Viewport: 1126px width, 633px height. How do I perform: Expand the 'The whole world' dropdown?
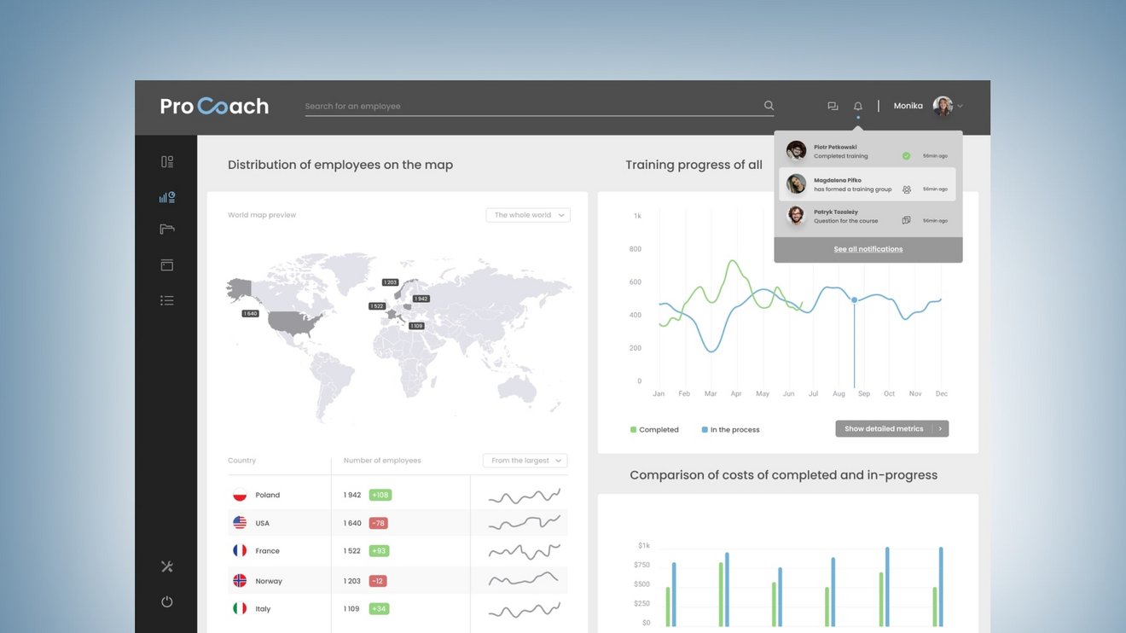pyautogui.click(x=528, y=215)
